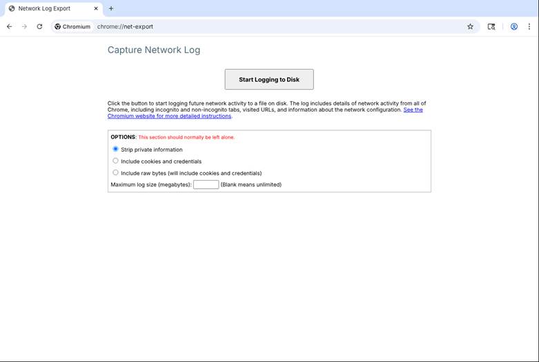539x362 pixels.
Task: Click the Capture Network Log heading
Action: point(154,50)
